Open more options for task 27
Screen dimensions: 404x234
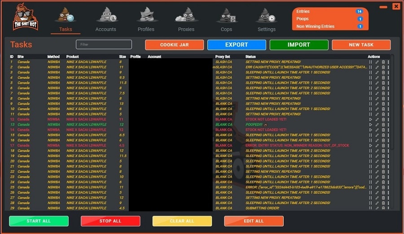tap(388, 198)
